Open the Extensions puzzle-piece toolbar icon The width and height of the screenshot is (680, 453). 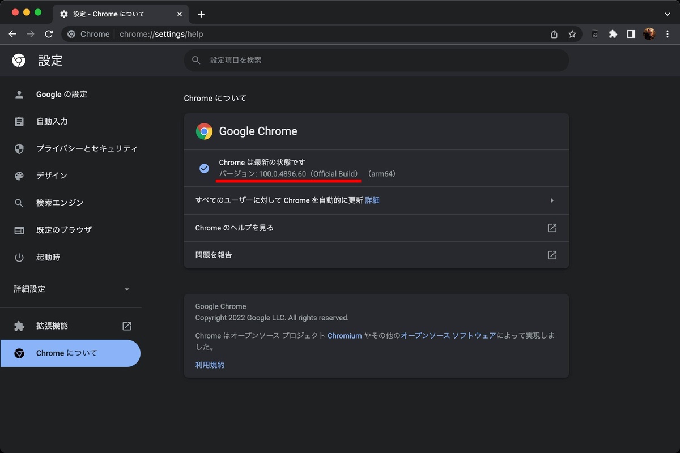pyautogui.click(x=613, y=34)
